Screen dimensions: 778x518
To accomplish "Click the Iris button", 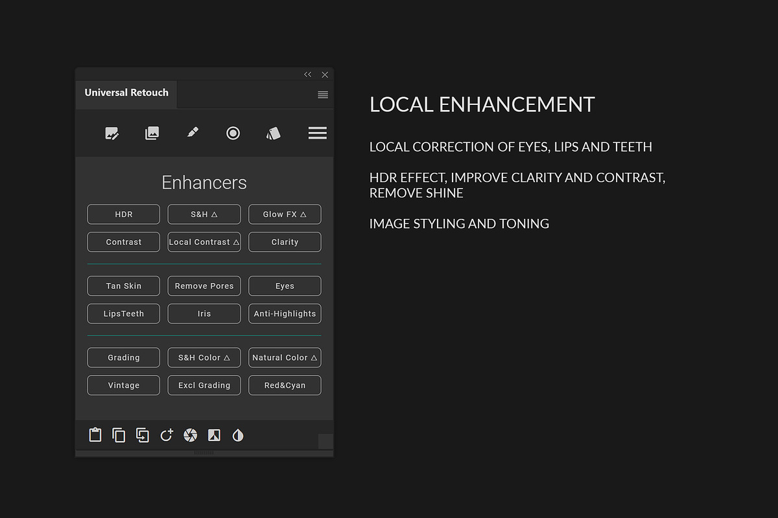I will pos(204,314).
